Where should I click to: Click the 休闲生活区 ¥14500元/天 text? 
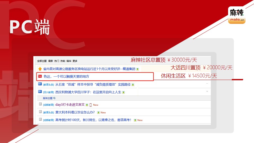pyautogui.click(x=189, y=76)
